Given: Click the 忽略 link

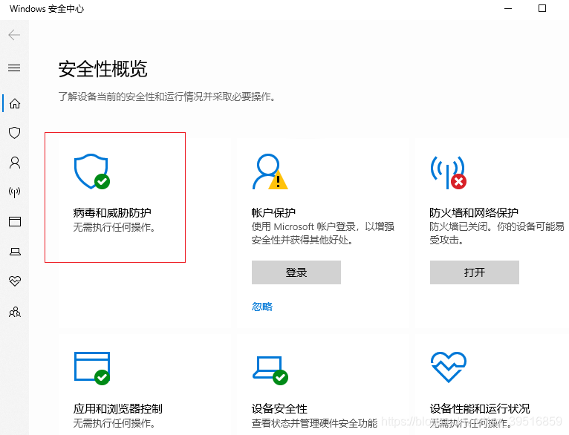Looking at the screenshot, I should pos(262,307).
